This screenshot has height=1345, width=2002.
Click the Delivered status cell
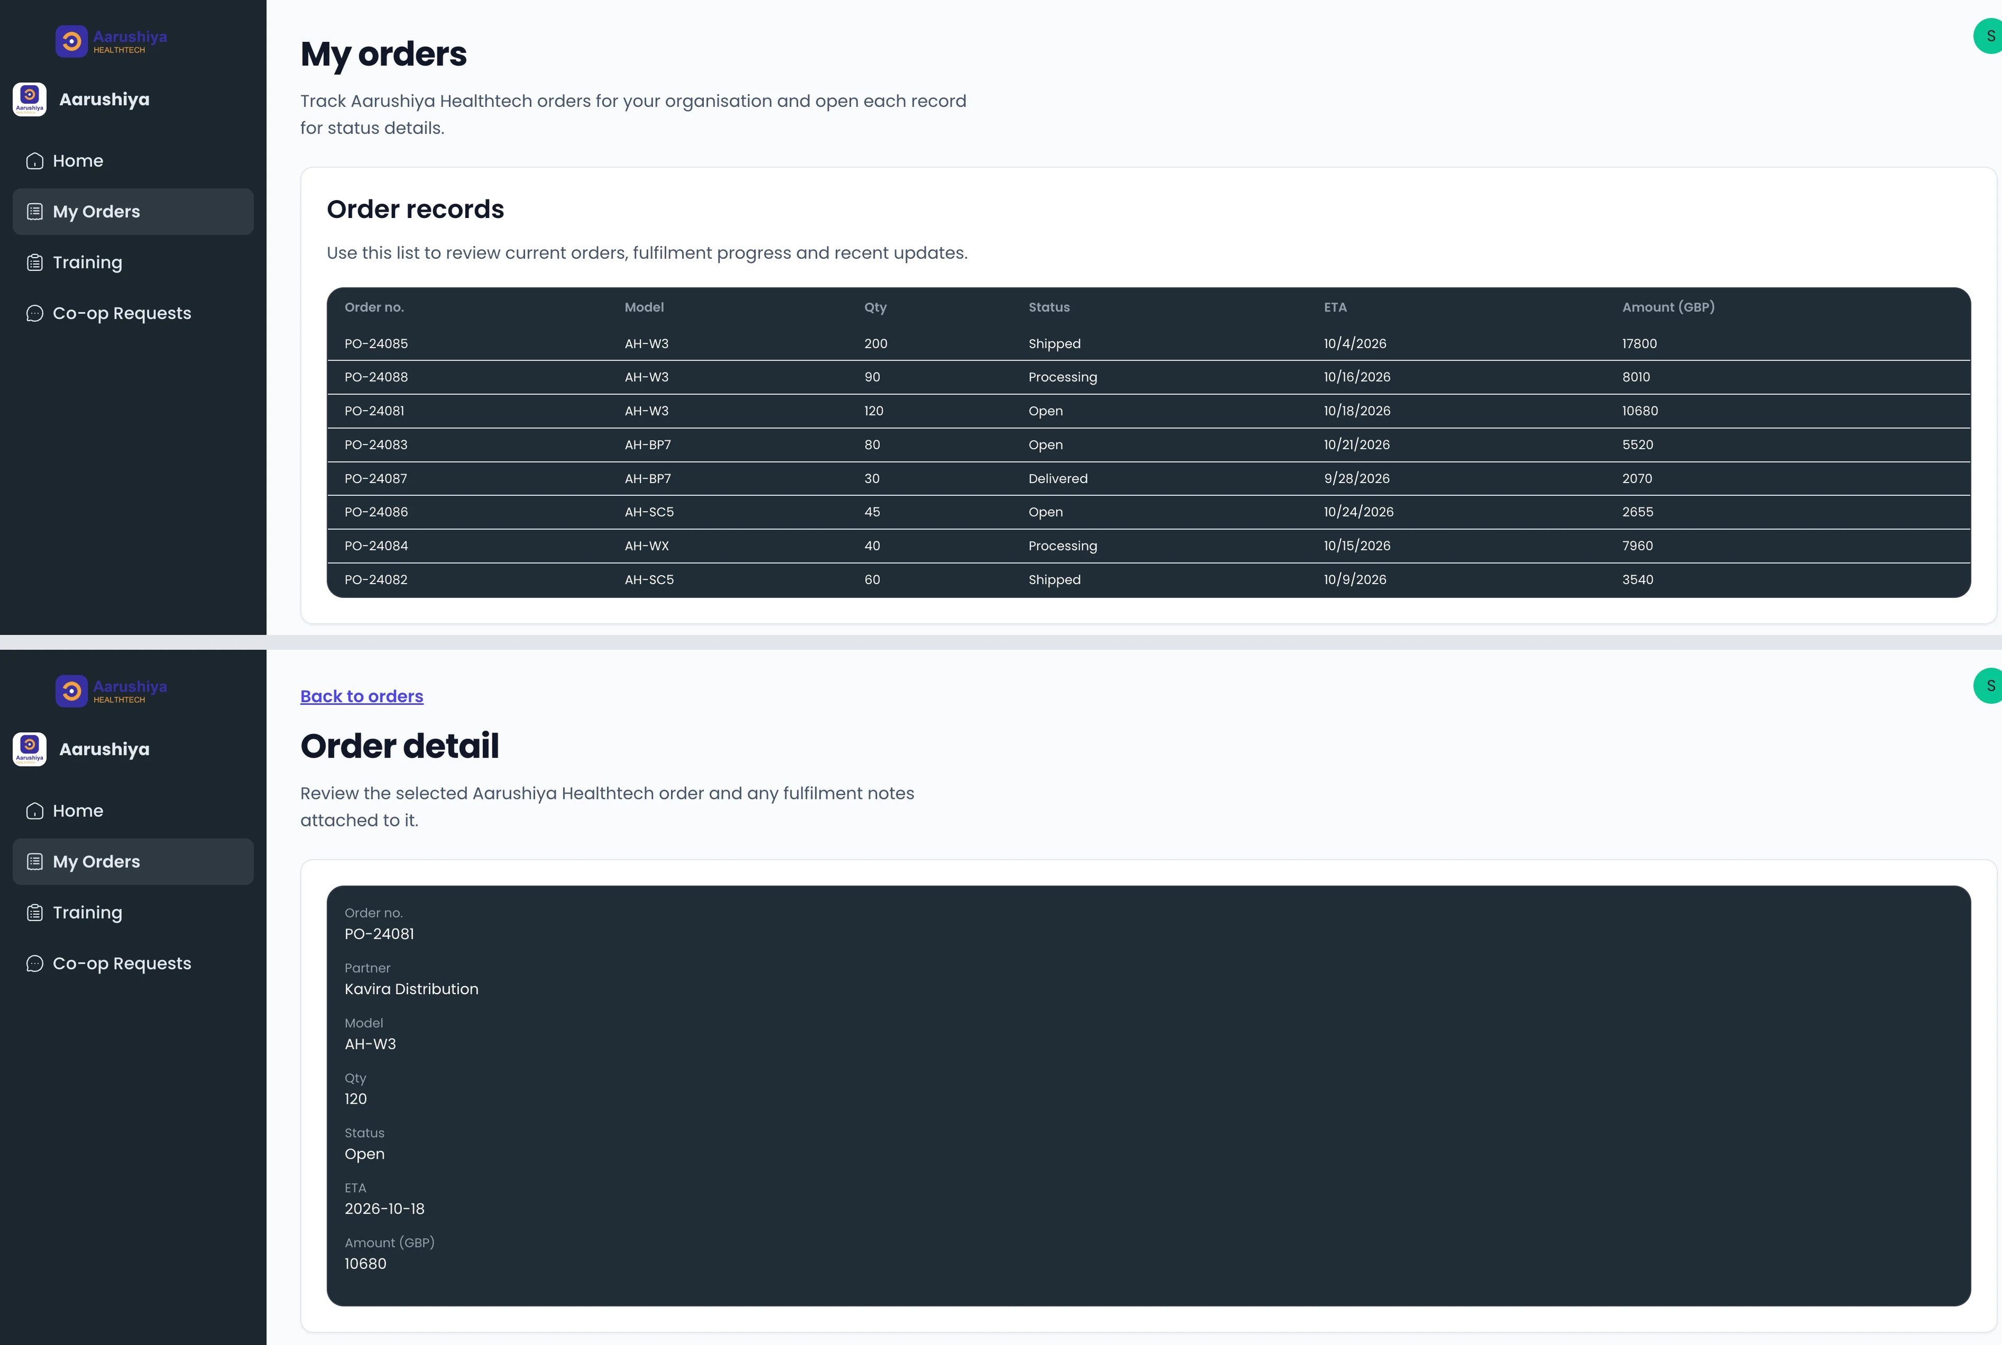[1057, 479]
